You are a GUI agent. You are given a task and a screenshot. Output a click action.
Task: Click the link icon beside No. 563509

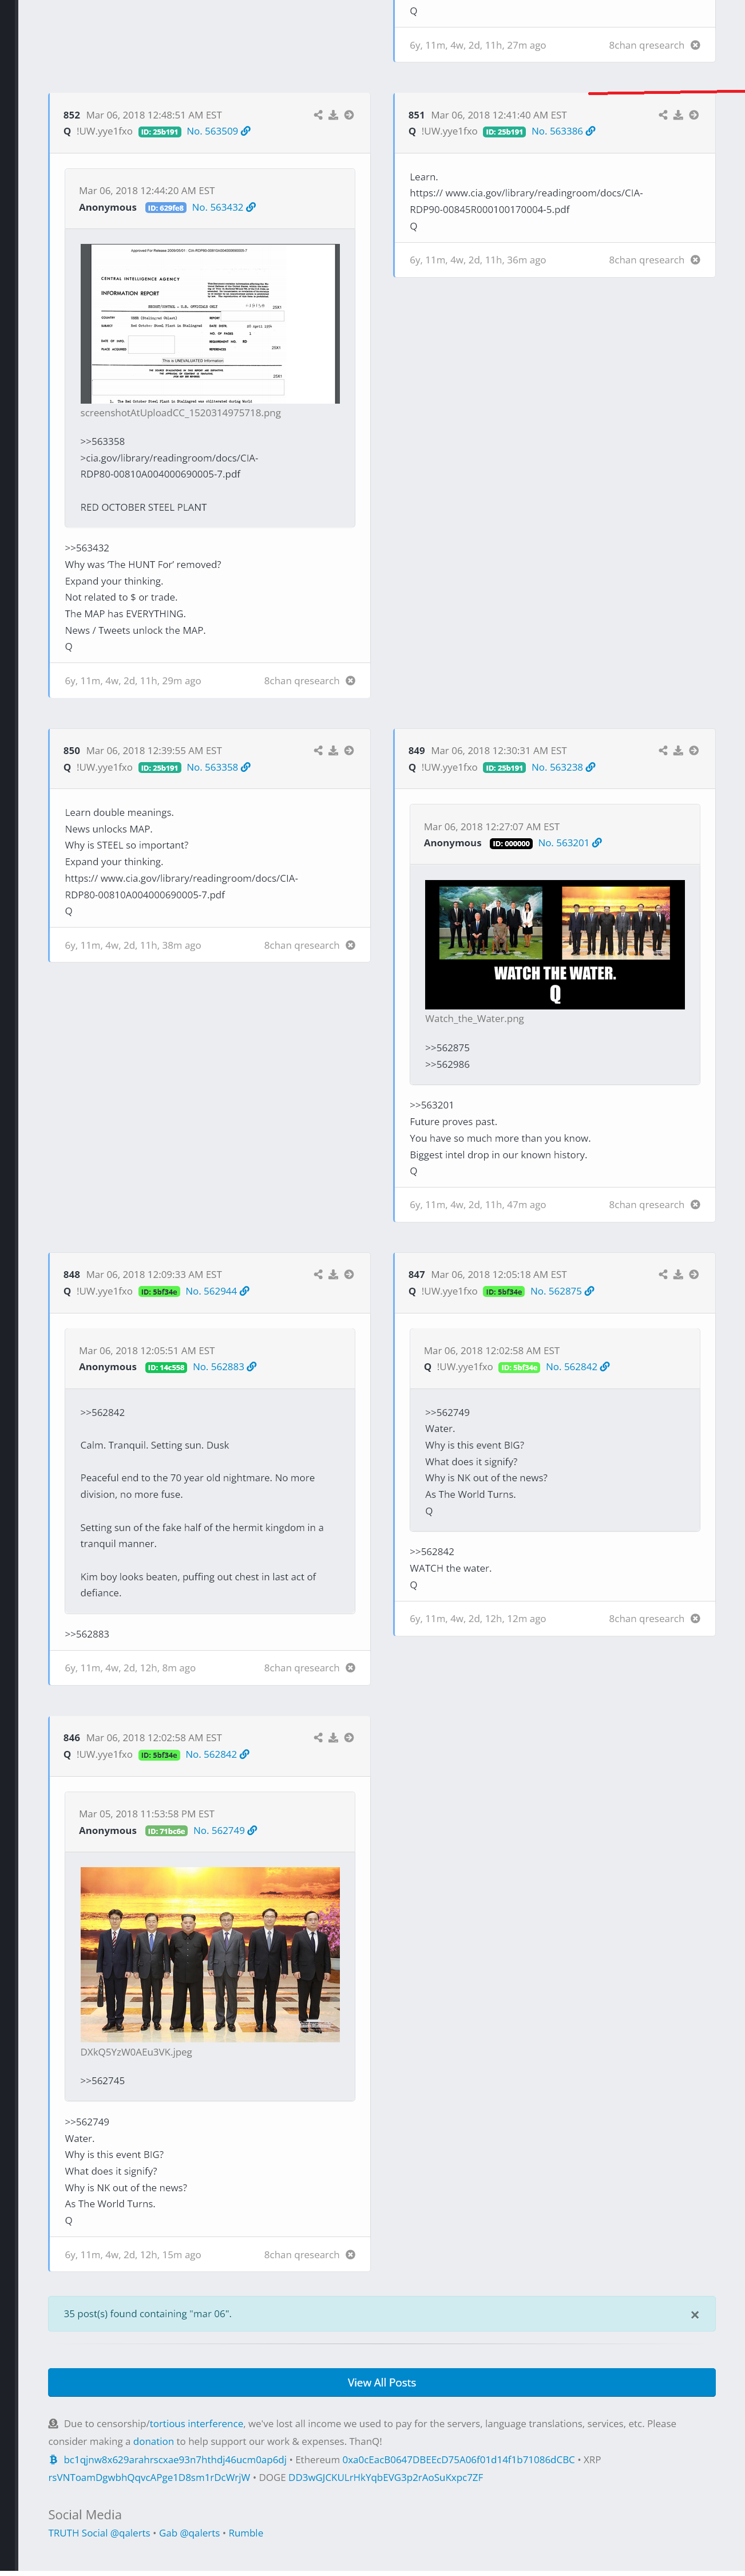[246, 131]
